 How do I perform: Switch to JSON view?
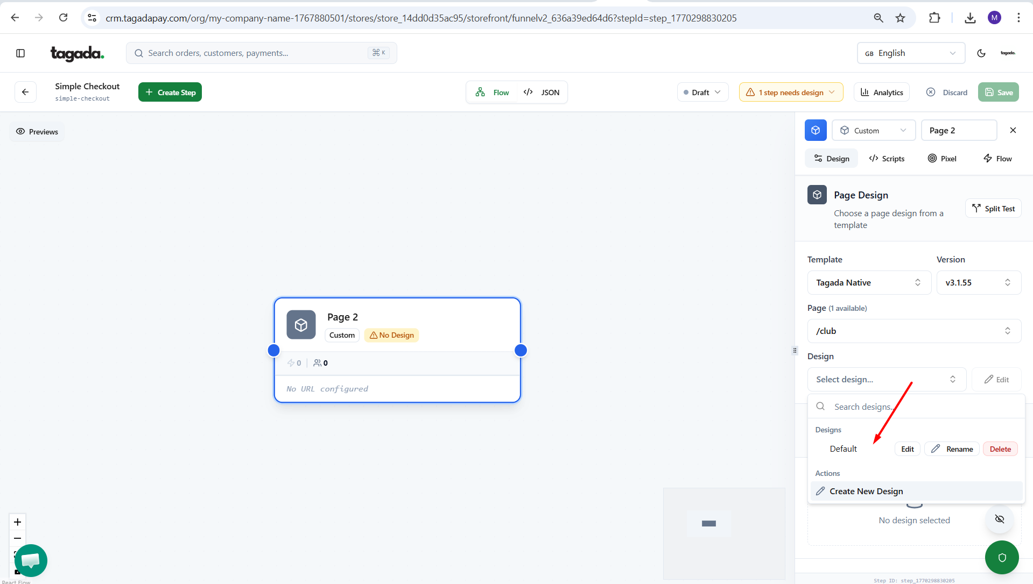542,92
